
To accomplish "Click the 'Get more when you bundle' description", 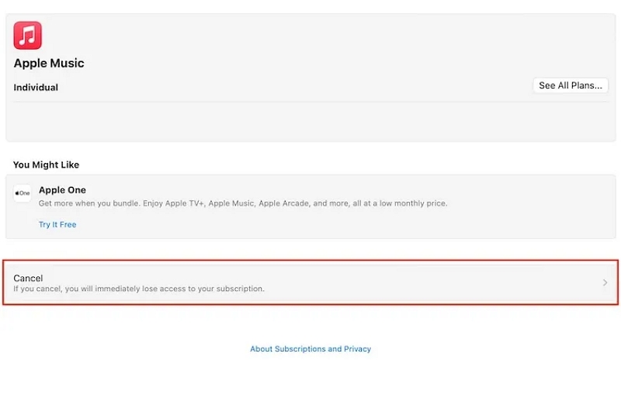I will [243, 203].
